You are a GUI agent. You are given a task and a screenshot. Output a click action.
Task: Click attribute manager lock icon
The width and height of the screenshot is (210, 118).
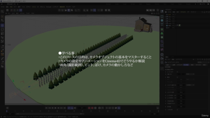point(204,59)
